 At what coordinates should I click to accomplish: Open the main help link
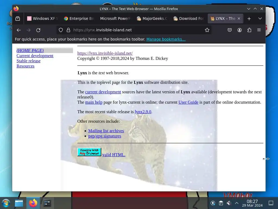coord(94,102)
